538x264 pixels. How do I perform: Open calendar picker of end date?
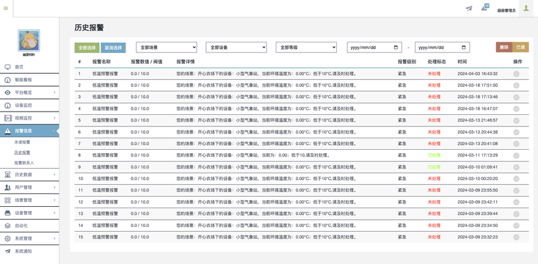click(464, 47)
